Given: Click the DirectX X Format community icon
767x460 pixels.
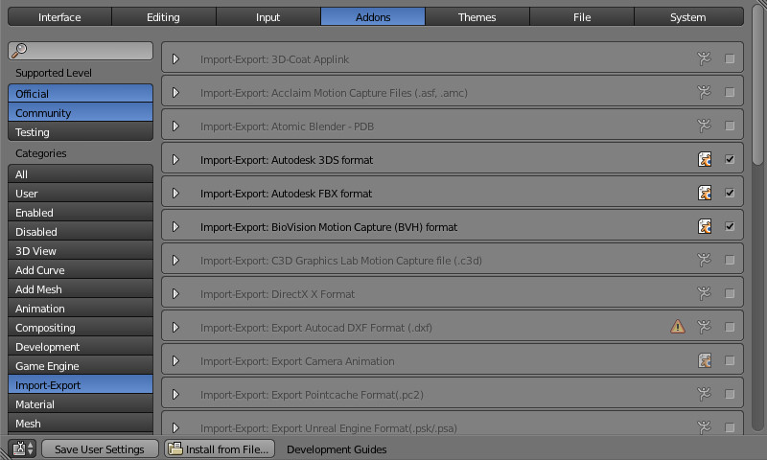Looking at the screenshot, I should tap(705, 293).
